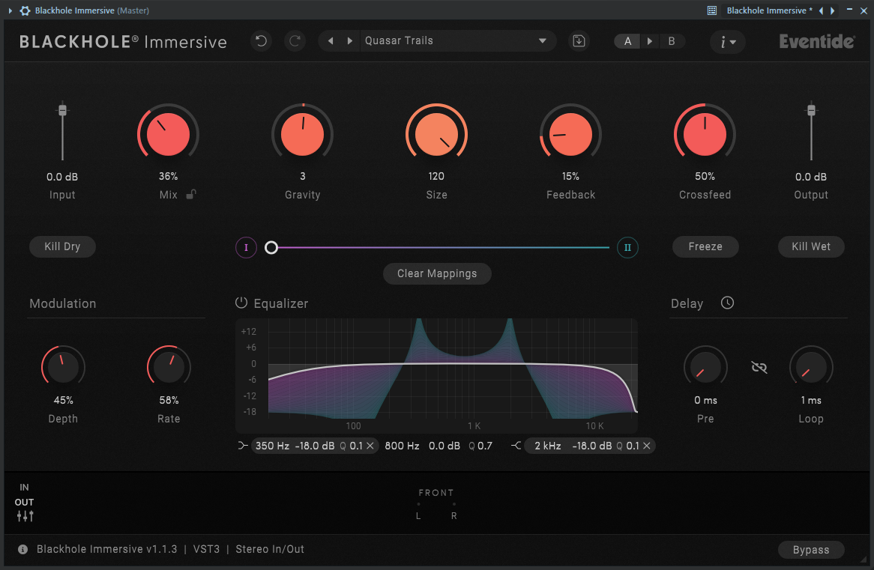The image size is (874, 570).
Task: Click the 2 kHz band -18.0 dB gain
Action: (592, 446)
